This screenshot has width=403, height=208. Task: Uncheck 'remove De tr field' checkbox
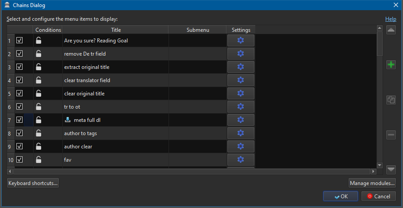[x=19, y=53]
